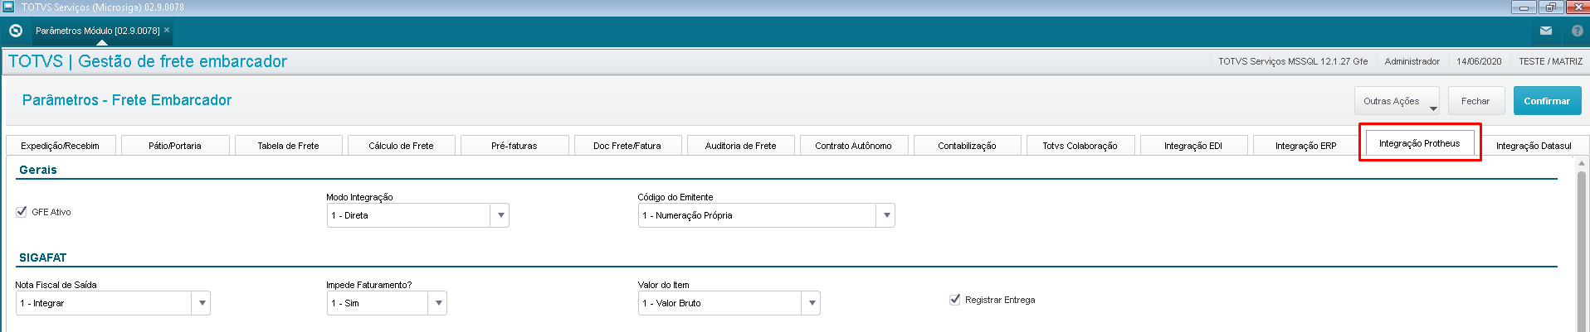
Task: Switch to the Integração EDI tab
Action: 1193,146
